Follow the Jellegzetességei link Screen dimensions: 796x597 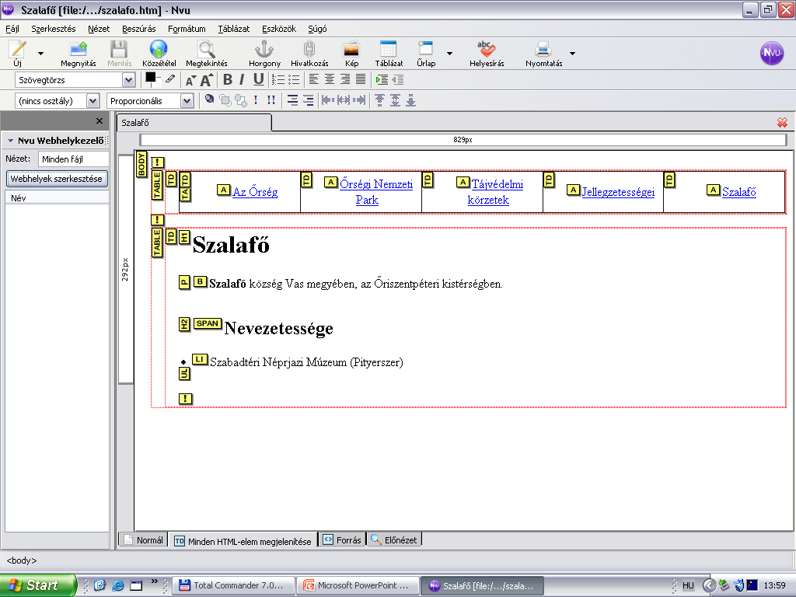tap(618, 192)
